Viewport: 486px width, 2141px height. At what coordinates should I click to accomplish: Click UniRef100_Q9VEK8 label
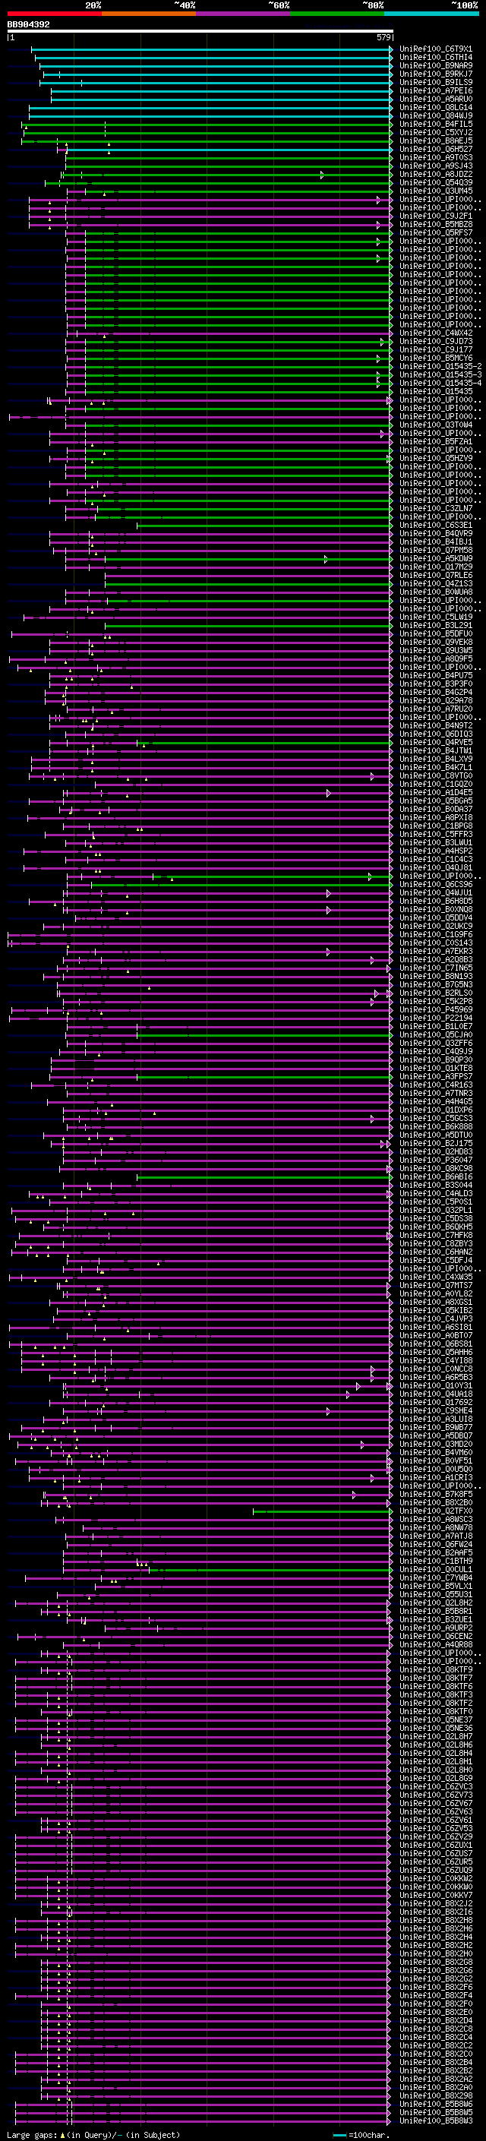(x=435, y=642)
